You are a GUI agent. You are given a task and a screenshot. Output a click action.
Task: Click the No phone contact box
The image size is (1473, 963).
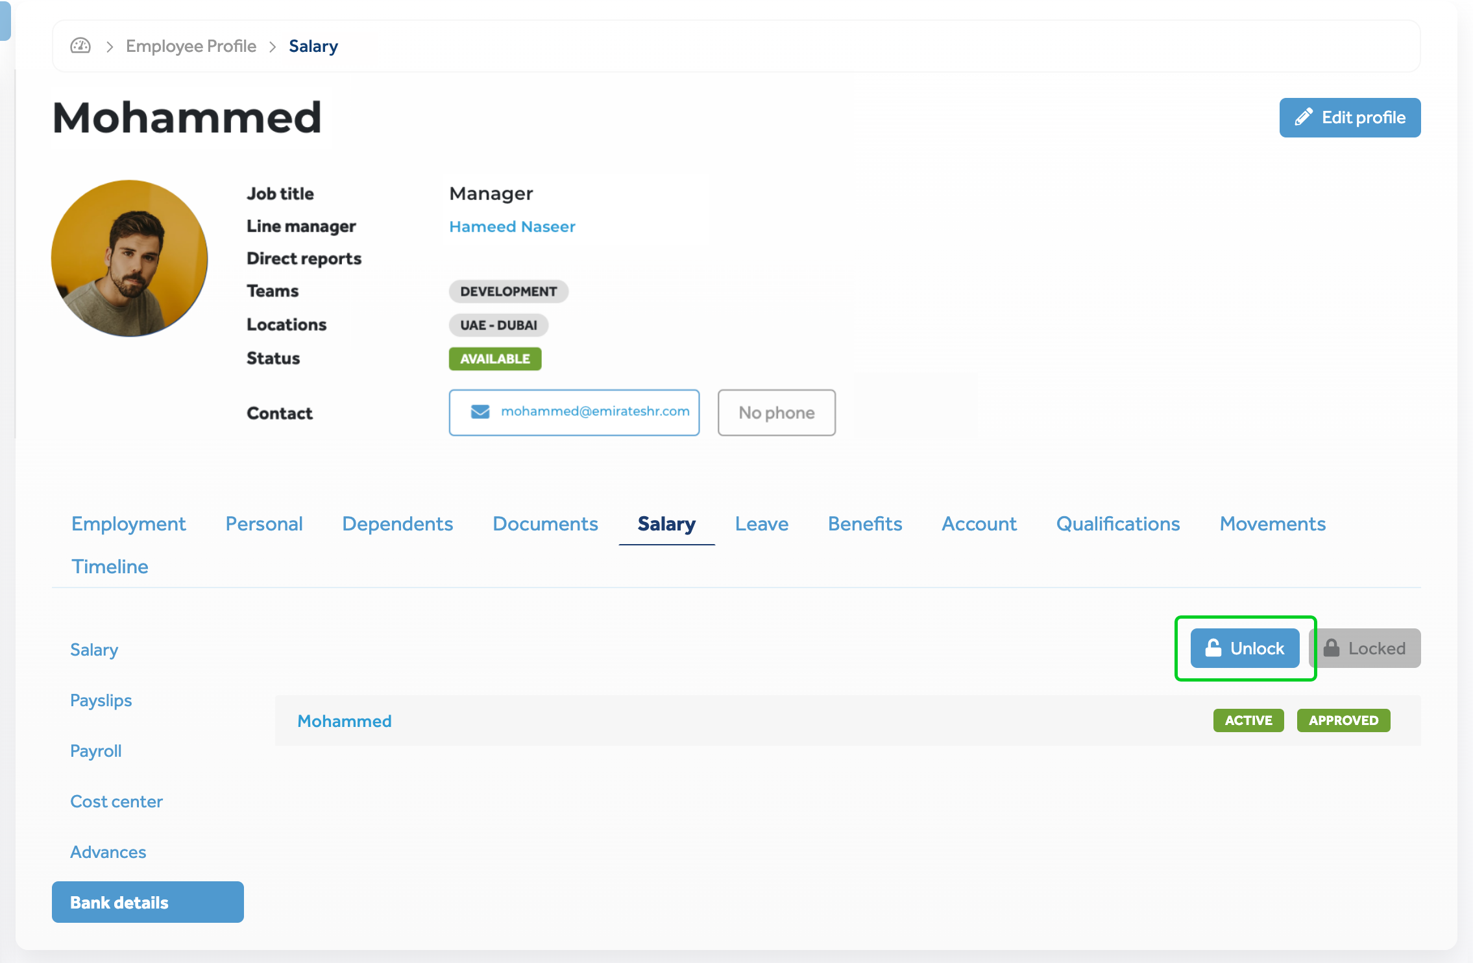[x=776, y=412]
